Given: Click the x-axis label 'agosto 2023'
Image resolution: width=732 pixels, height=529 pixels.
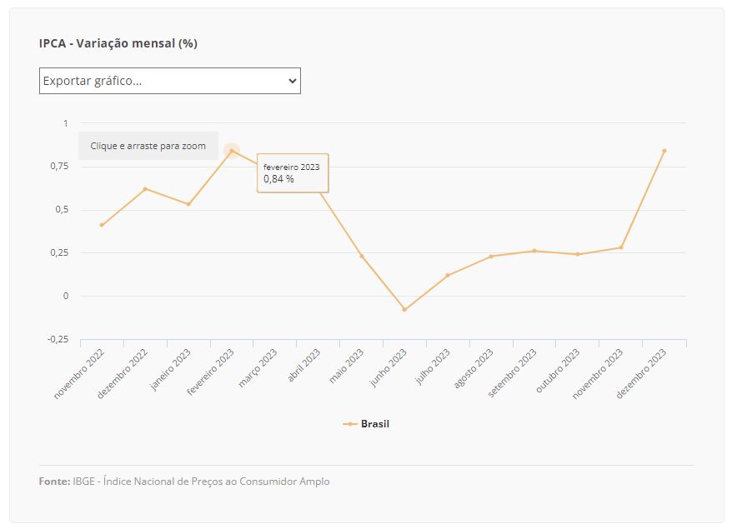Looking at the screenshot, I should [474, 368].
